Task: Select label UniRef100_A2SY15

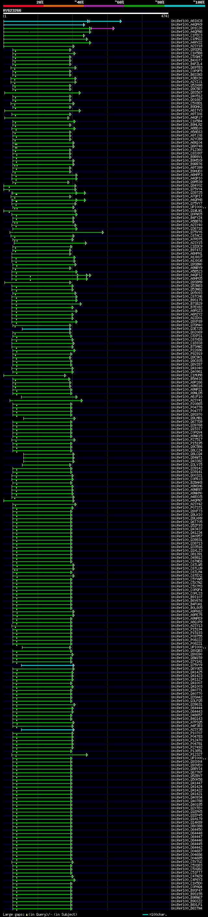Action: click(x=187, y=243)
